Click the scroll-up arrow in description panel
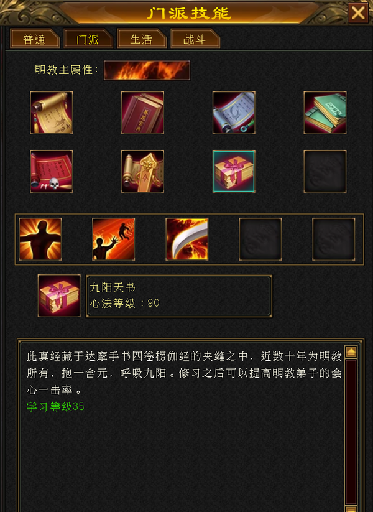Viewport: 373px width, 512px height. pos(351,352)
